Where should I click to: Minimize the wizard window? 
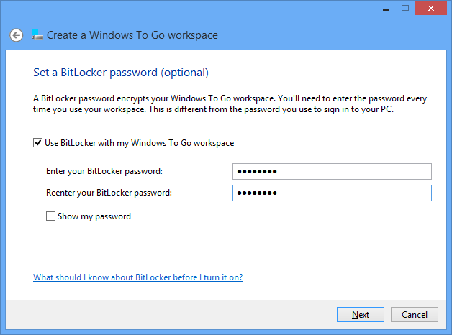pyautogui.click(x=386, y=8)
